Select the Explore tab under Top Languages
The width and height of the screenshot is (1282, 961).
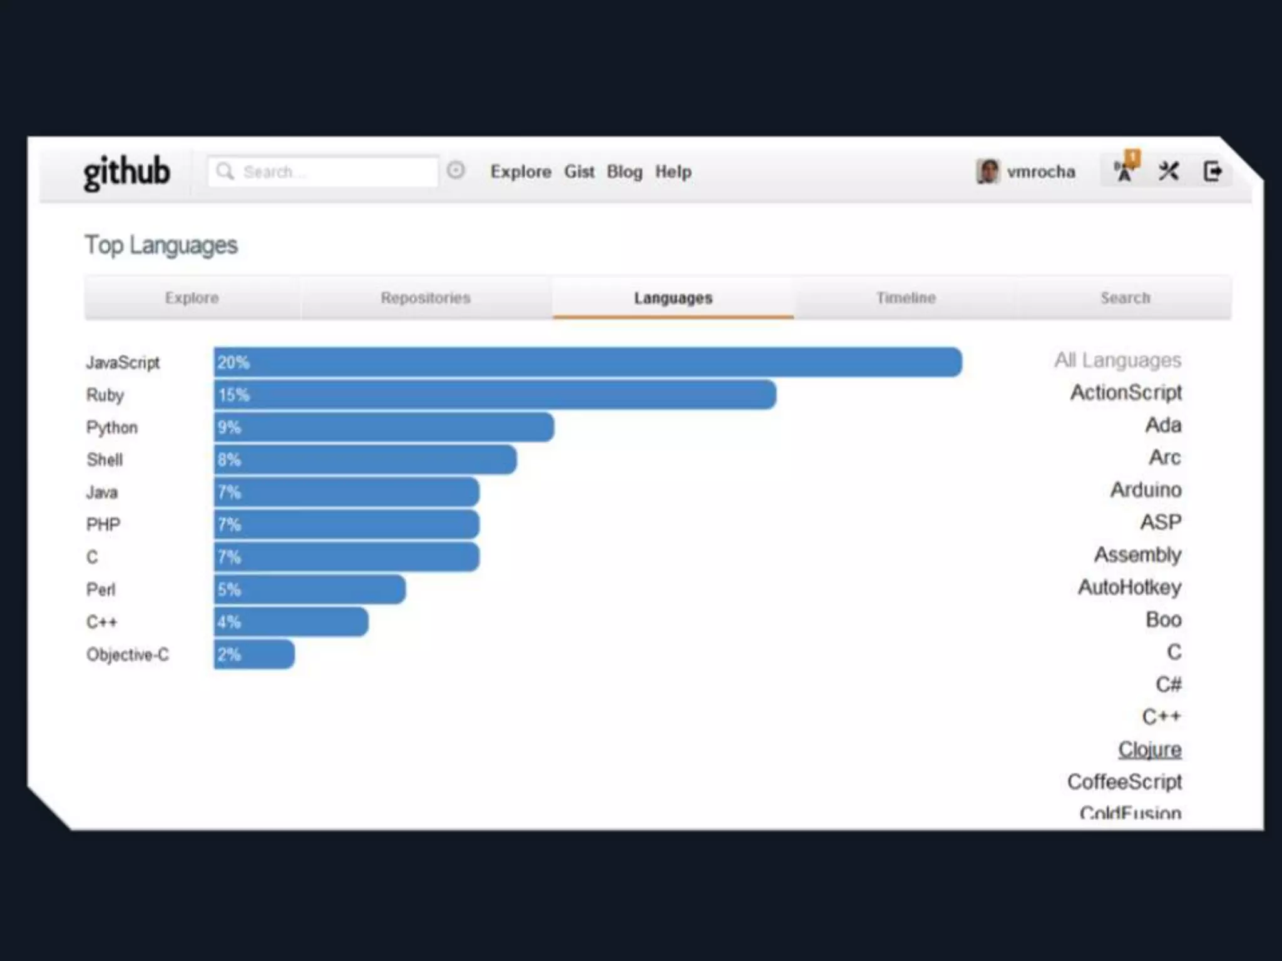tap(192, 298)
